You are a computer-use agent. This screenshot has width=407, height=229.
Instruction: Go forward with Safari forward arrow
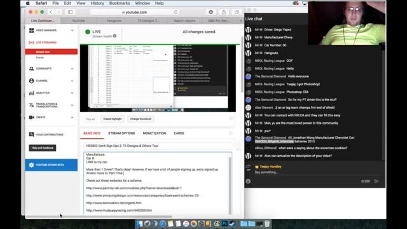coord(59,12)
